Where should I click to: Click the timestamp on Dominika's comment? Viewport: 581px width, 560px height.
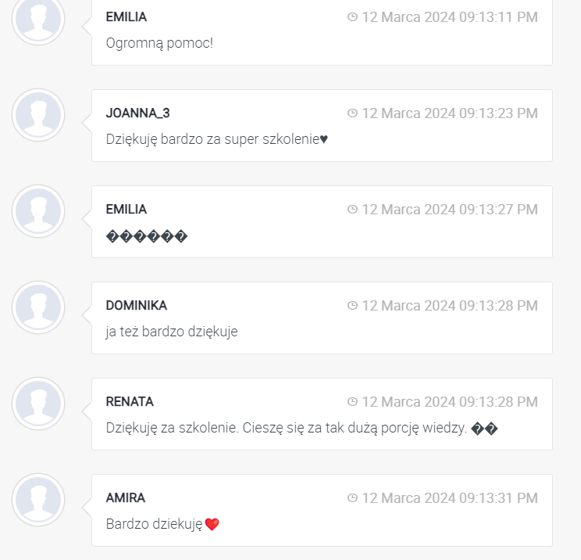coord(449,306)
